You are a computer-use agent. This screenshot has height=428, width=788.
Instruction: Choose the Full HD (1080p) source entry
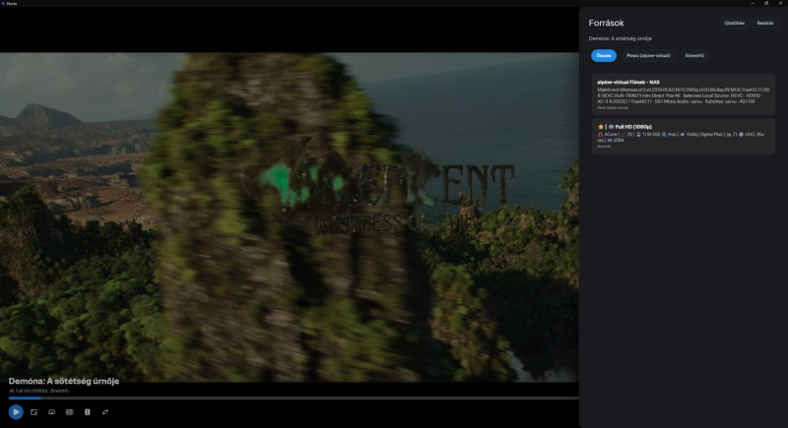point(683,136)
